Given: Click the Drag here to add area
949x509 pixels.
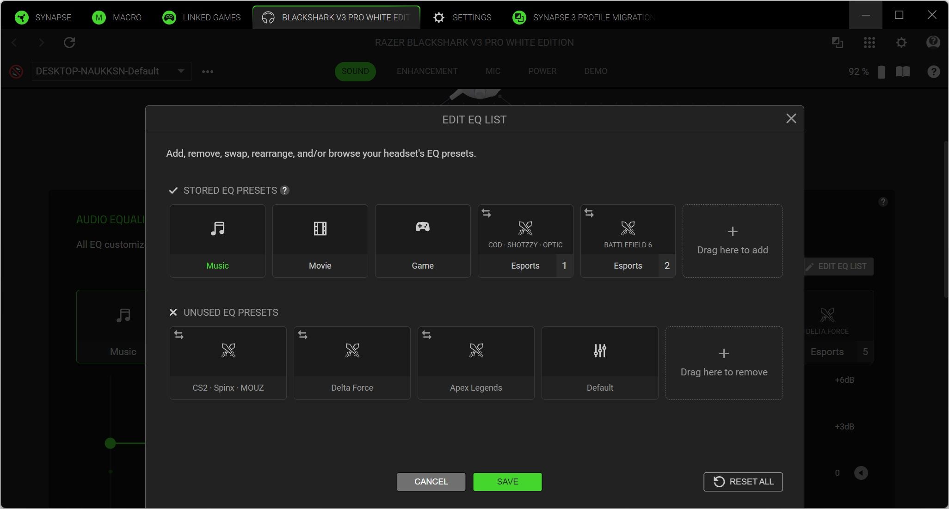Looking at the screenshot, I should (x=732, y=241).
